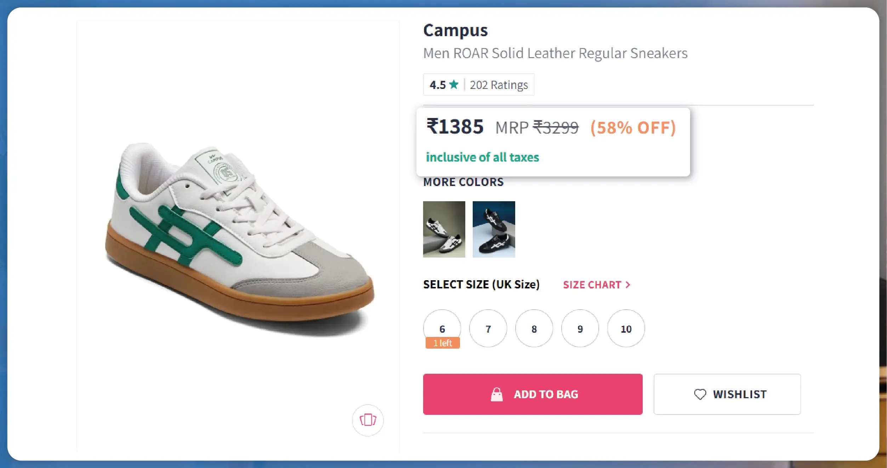Click the Campus brand name
887x468 pixels.
(x=455, y=30)
